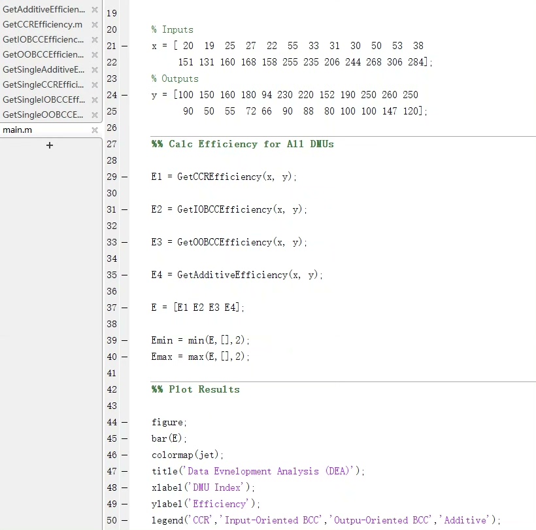Viewport: 536px width, 530px height.
Task: Close the GetCCREfficiency.m file tab
Action: click(x=95, y=25)
